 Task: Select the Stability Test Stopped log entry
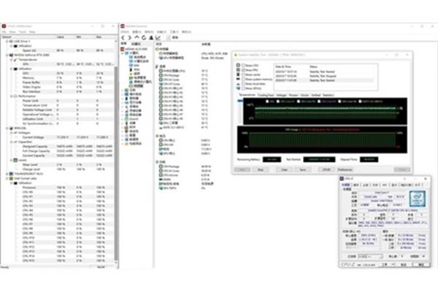point(326,76)
